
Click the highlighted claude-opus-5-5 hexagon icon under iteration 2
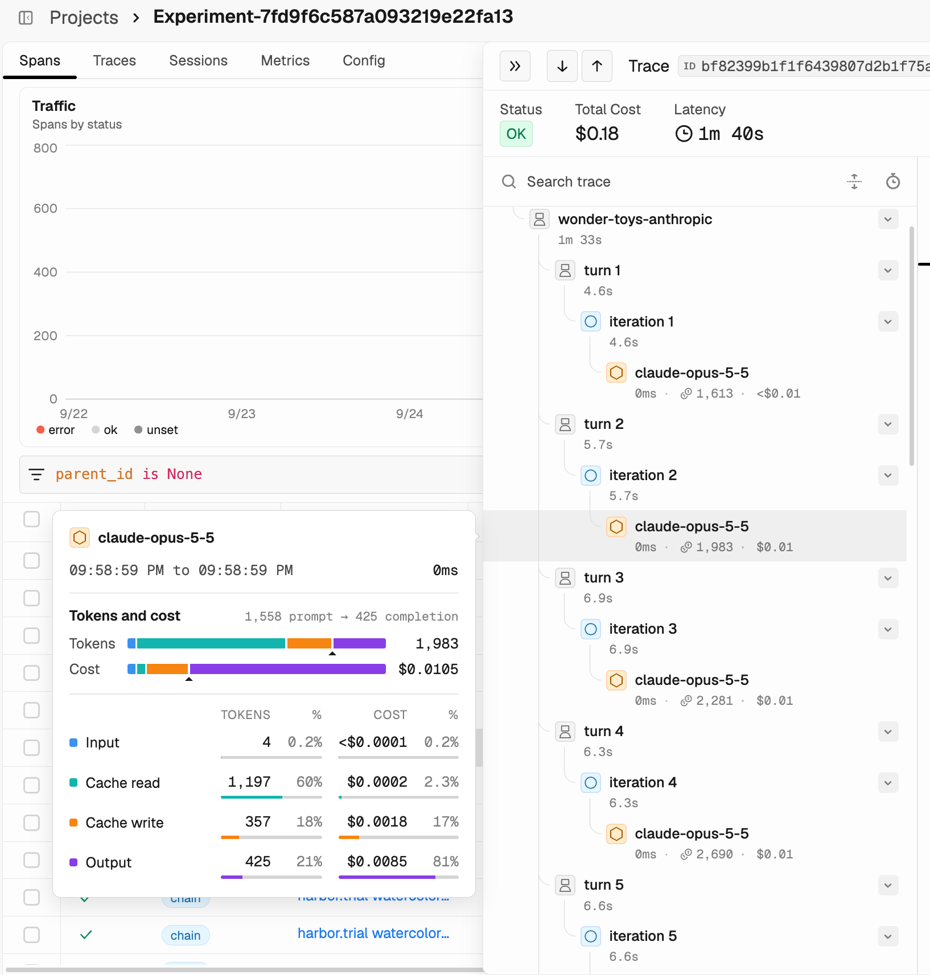(x=616, y=526)
